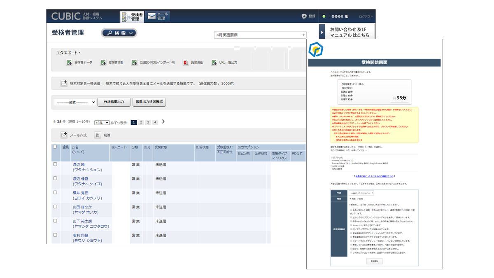Click the メール作成 envelope icon

[x=64, y=135]
